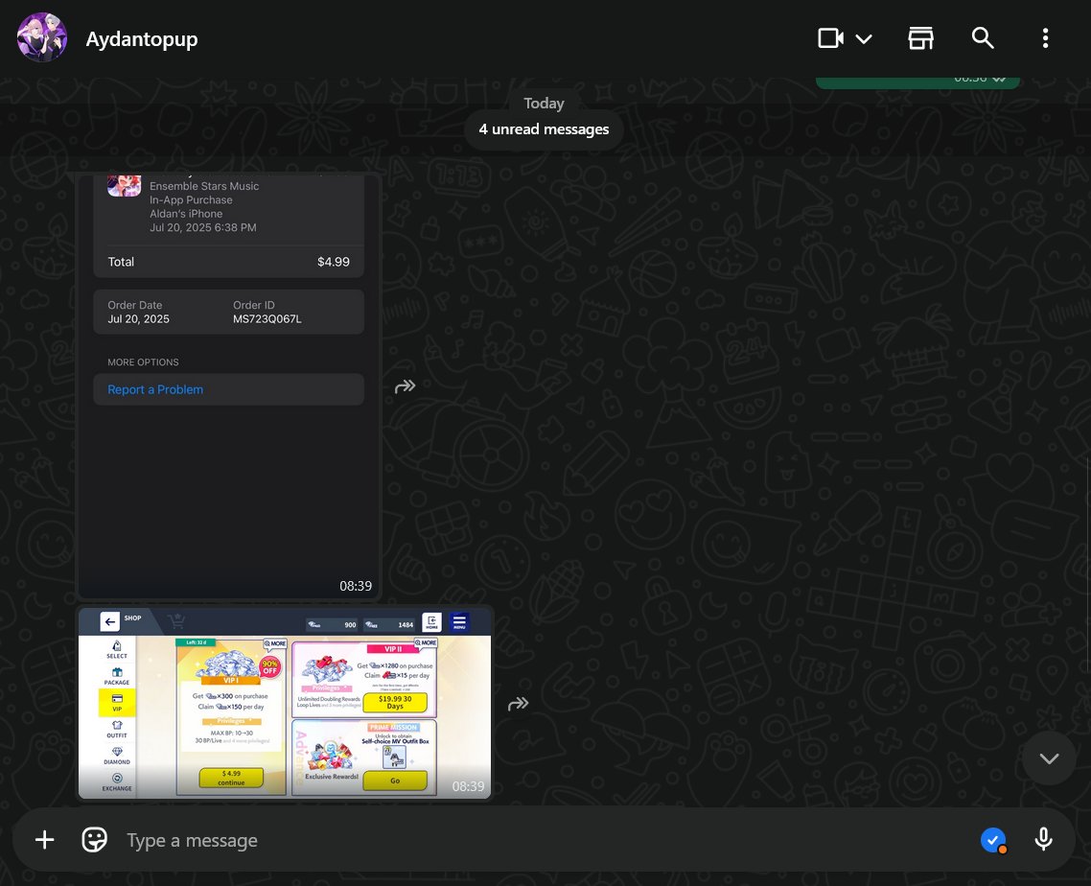Screen dimensions: 1091x886
Task: Click the EXCHANGE tab in shop screenshot
Action: [117, 782]
